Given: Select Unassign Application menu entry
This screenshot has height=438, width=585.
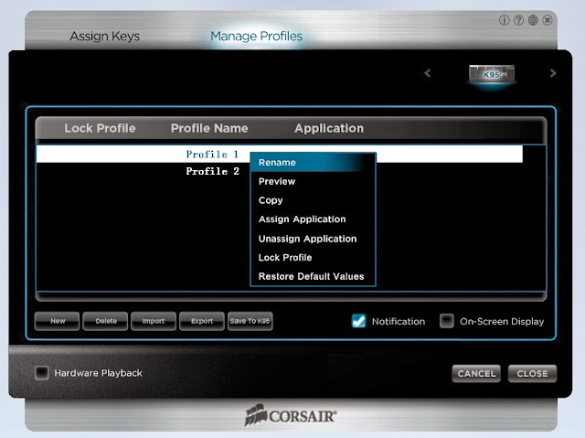Looking at the screenshot, I should (313, 239).
